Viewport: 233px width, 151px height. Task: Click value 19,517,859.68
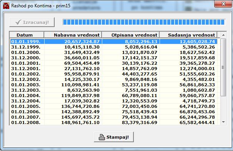click(x=197, y=58)
